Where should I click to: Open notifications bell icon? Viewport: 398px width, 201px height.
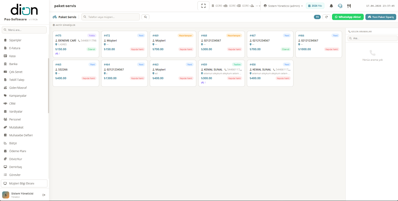[x=331, y=6]
